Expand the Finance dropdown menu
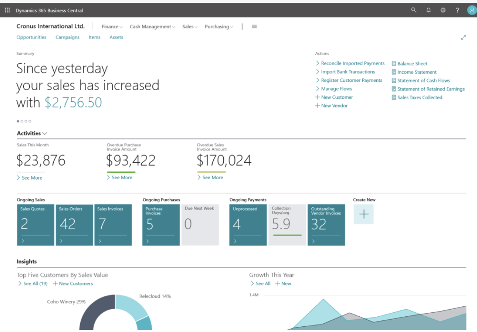This screenshot has width=477, height=332. pyautogui.click(x=112, y=27)
